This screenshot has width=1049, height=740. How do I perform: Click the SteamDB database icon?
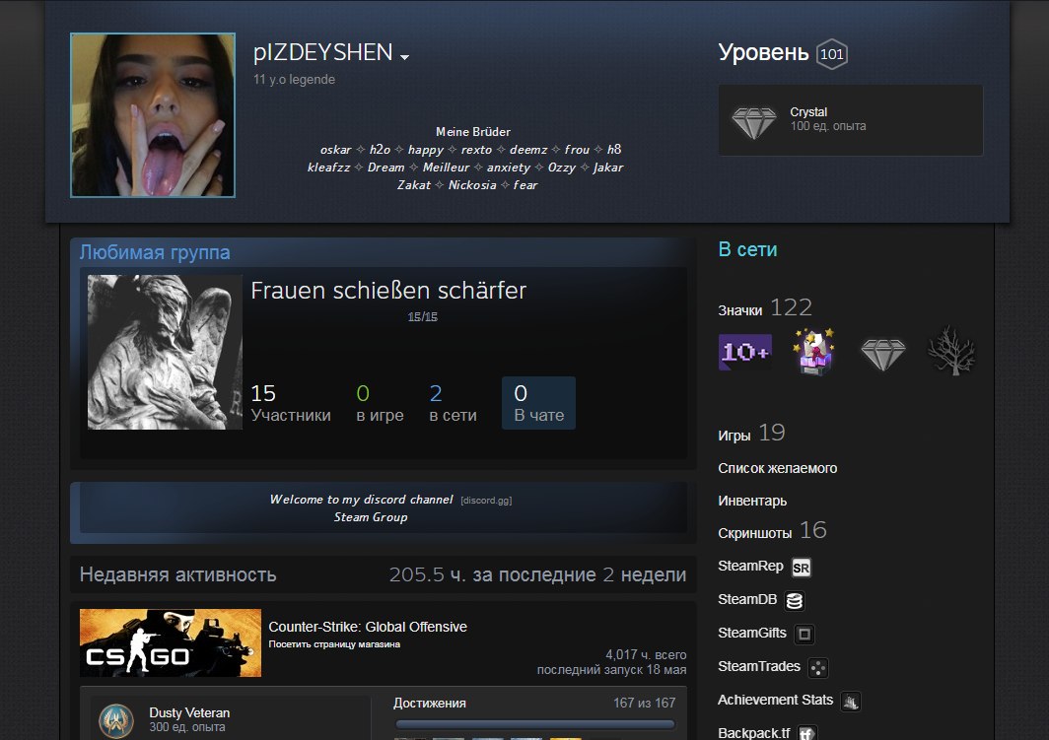(x=795, y=600)
